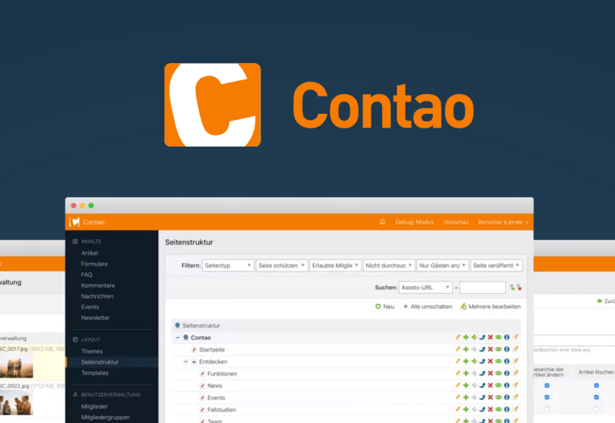Show info for the Startseite page

507,349
